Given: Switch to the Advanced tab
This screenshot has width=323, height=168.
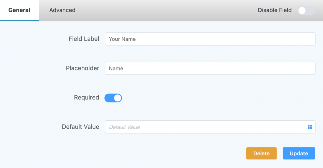Looking at the screenshot, I should [x=62, y=10].
